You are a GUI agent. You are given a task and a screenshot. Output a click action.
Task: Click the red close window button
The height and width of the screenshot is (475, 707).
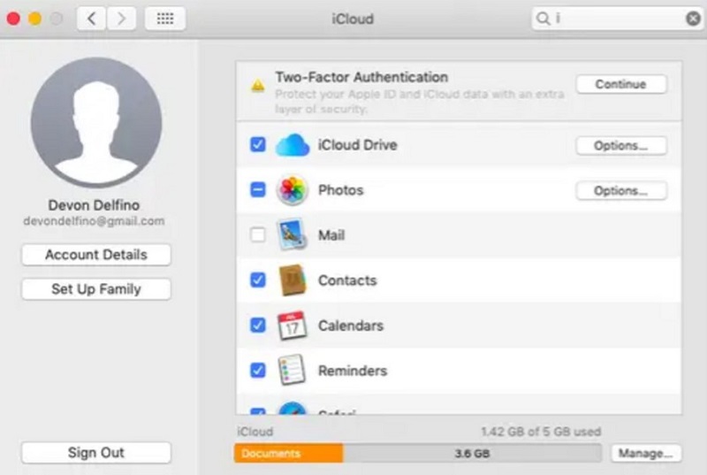pyautogui.click(x=13, y=19)
